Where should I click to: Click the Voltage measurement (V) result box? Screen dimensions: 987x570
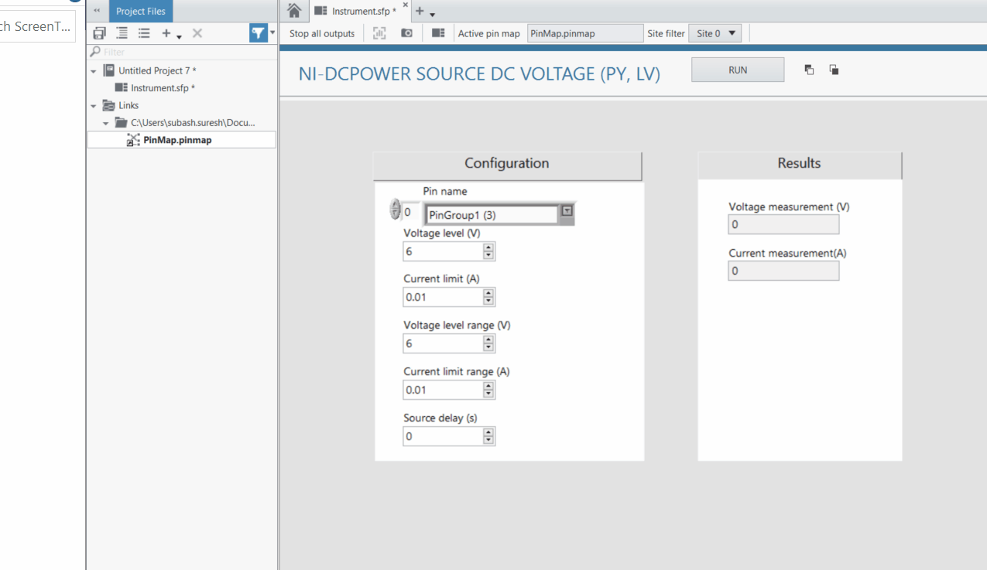[x=783, y=224]
